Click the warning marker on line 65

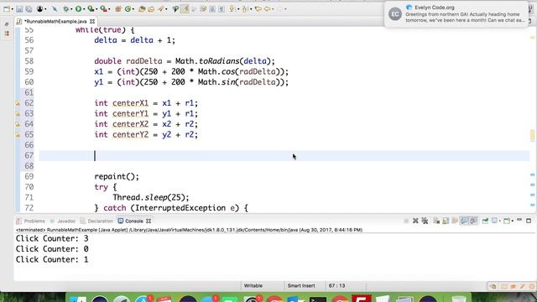18,134
